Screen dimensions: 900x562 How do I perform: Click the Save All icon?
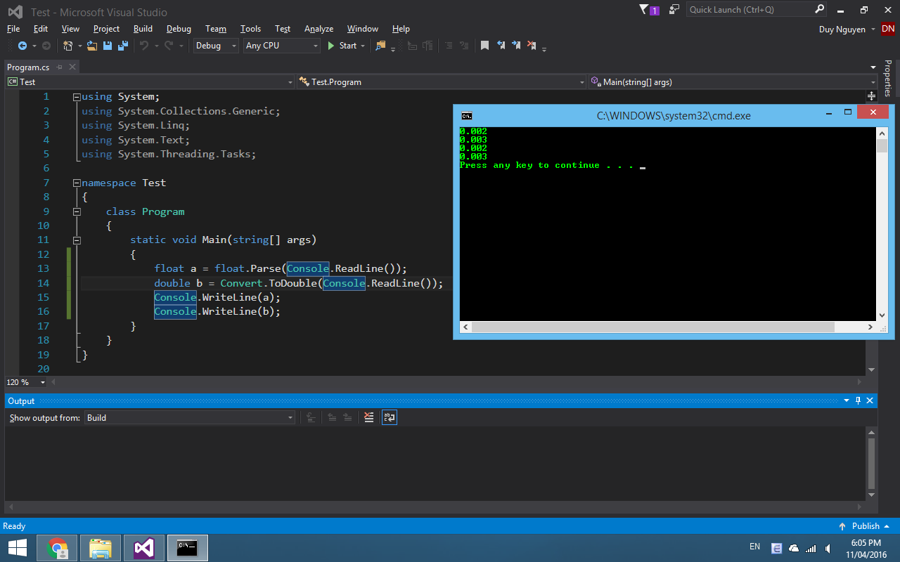[123, 46]
